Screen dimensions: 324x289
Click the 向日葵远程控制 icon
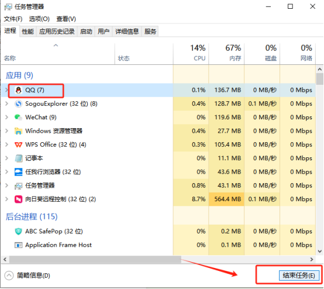tap(18, 199)
